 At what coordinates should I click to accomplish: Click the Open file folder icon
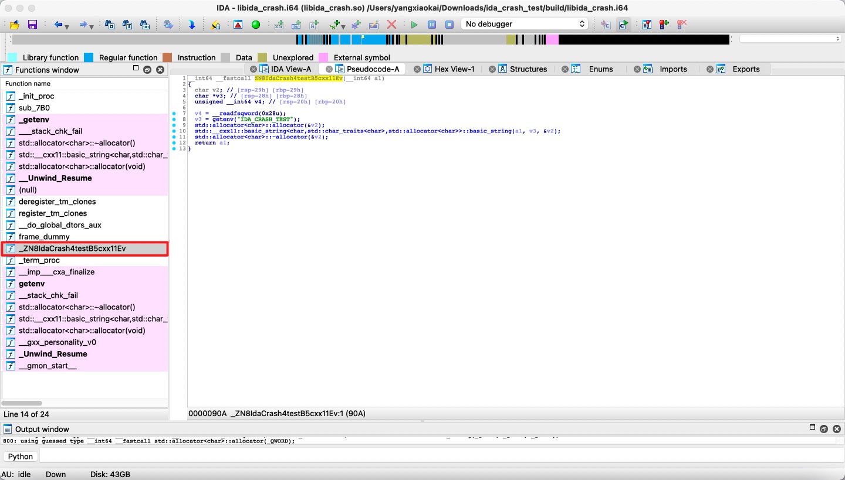point(15,25)
